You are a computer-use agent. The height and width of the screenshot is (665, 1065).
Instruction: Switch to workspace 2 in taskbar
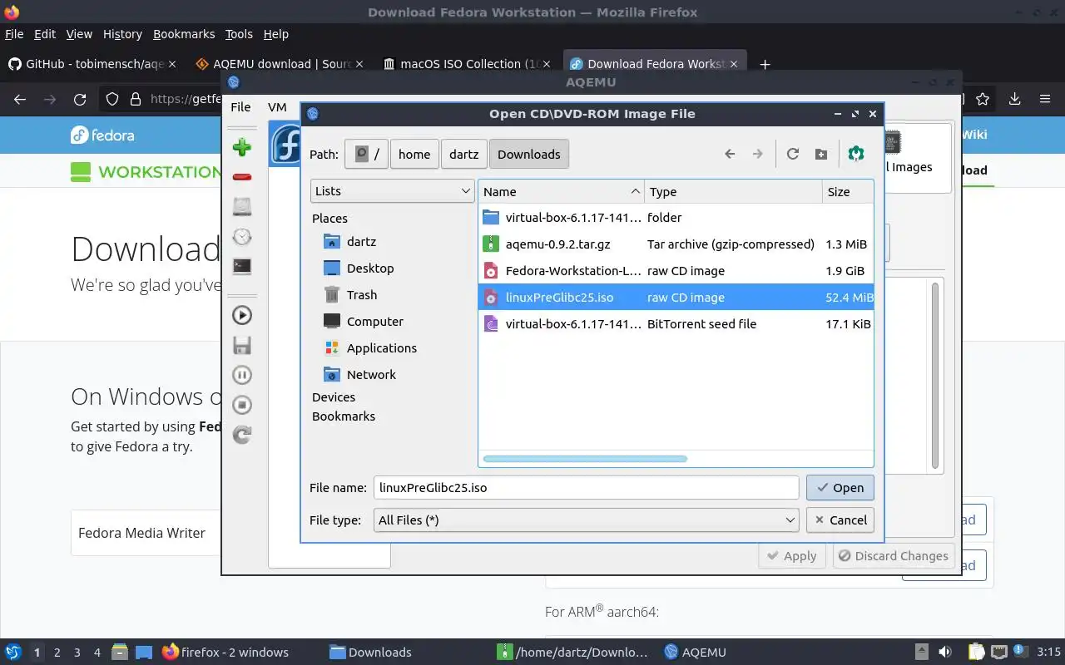point(57,653)
